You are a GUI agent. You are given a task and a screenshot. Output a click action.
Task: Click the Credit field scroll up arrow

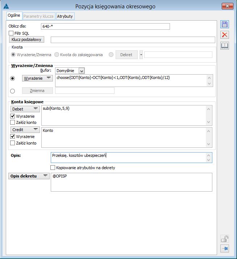pos(209,131)
